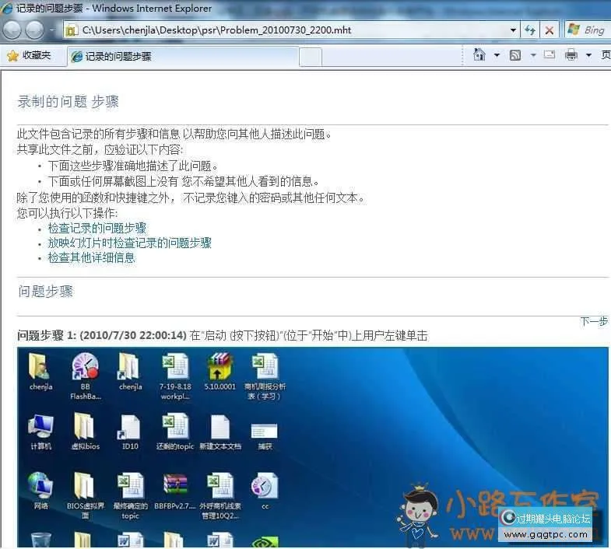Select the 记录的问题步骤 tab
The image size is (611, 549).
coord(183,57)
